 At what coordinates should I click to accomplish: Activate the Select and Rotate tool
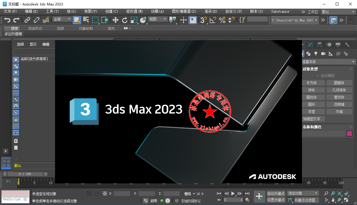125,20
